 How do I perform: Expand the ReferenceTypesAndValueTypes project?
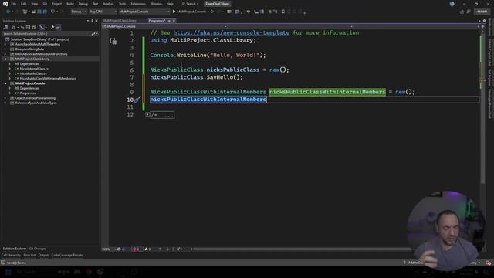[5, 103]
